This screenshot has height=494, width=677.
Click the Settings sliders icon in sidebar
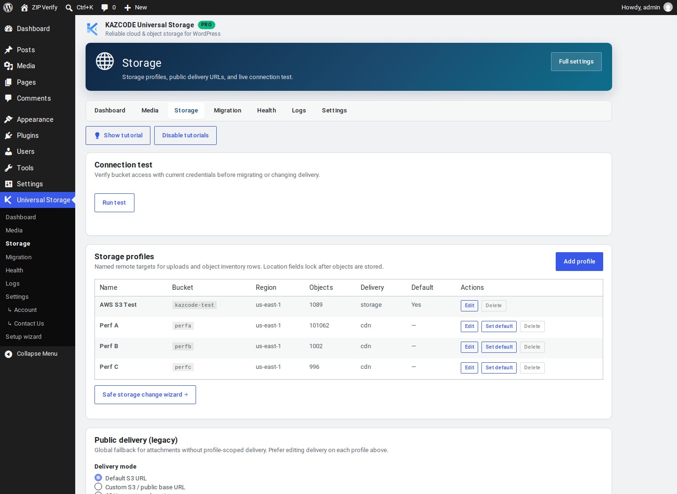click(x=8, y=184)
